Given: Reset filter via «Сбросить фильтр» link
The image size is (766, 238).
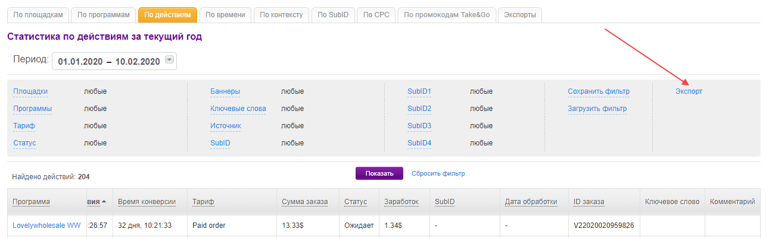Looking at the screenshot, I should click(x=438, y=173).
